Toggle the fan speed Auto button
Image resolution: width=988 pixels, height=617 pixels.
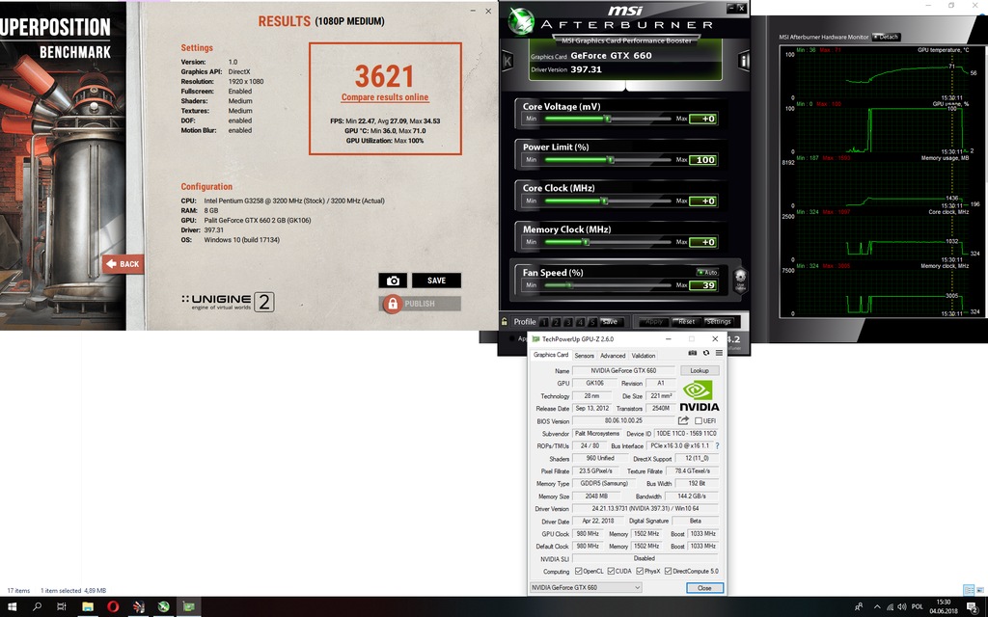[x=707, y=272]
